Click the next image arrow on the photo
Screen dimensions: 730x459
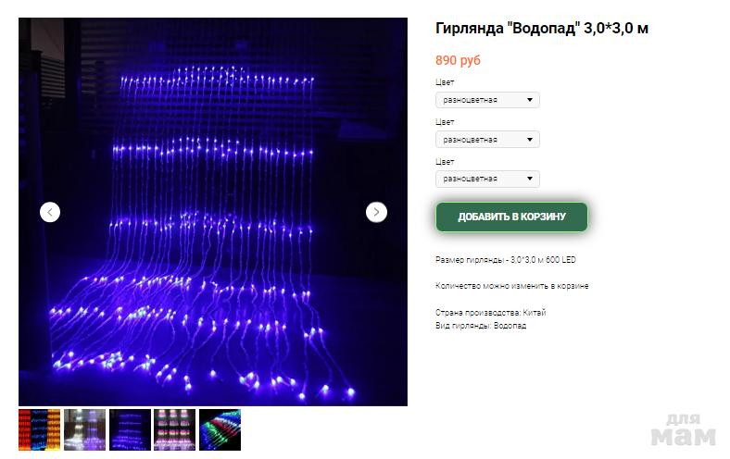(x=376, y=213)
